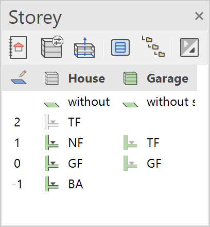The image size is (210, 227).
Task: Select House GF storey label
Action: [x=75, y=164]
